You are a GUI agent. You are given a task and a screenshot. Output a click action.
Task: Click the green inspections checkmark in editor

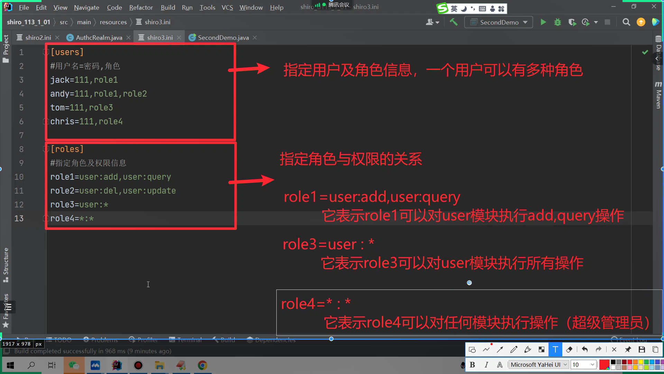(x=645, y=52)
